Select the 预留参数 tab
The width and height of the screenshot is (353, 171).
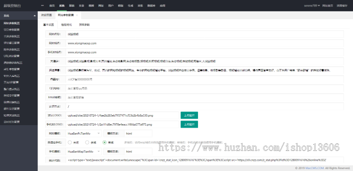click(x=84, y=25)
